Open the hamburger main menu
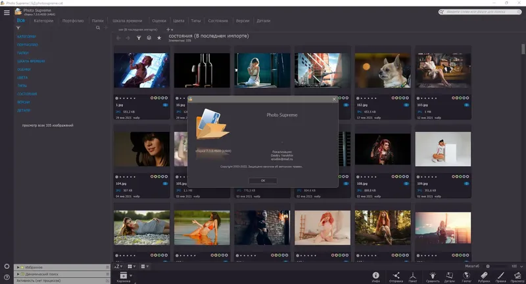 click(7, 12)
